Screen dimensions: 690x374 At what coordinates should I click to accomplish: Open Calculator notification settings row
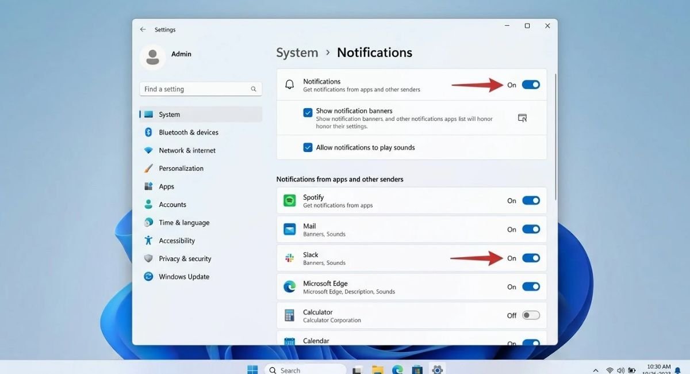tap(412, 315)
